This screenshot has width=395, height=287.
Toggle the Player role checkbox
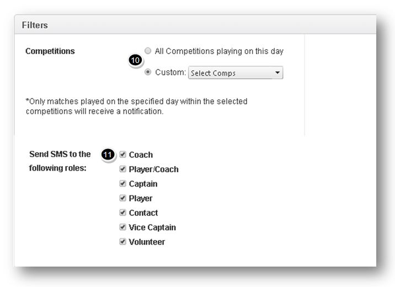pos(122,198)
